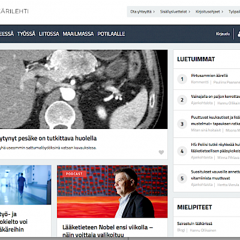The height and width of the screenshot is (240, 240).
Task: Click the author name Hannu Ollikainen under Mielipiteet
Action: pos(203,230)
